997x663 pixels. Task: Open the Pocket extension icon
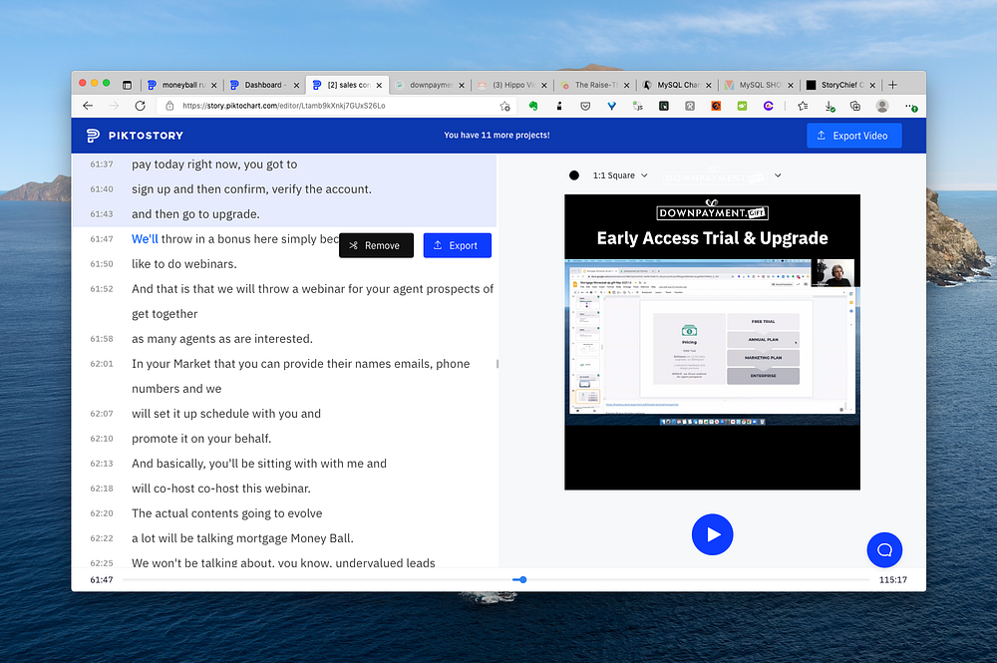[585, 106]
